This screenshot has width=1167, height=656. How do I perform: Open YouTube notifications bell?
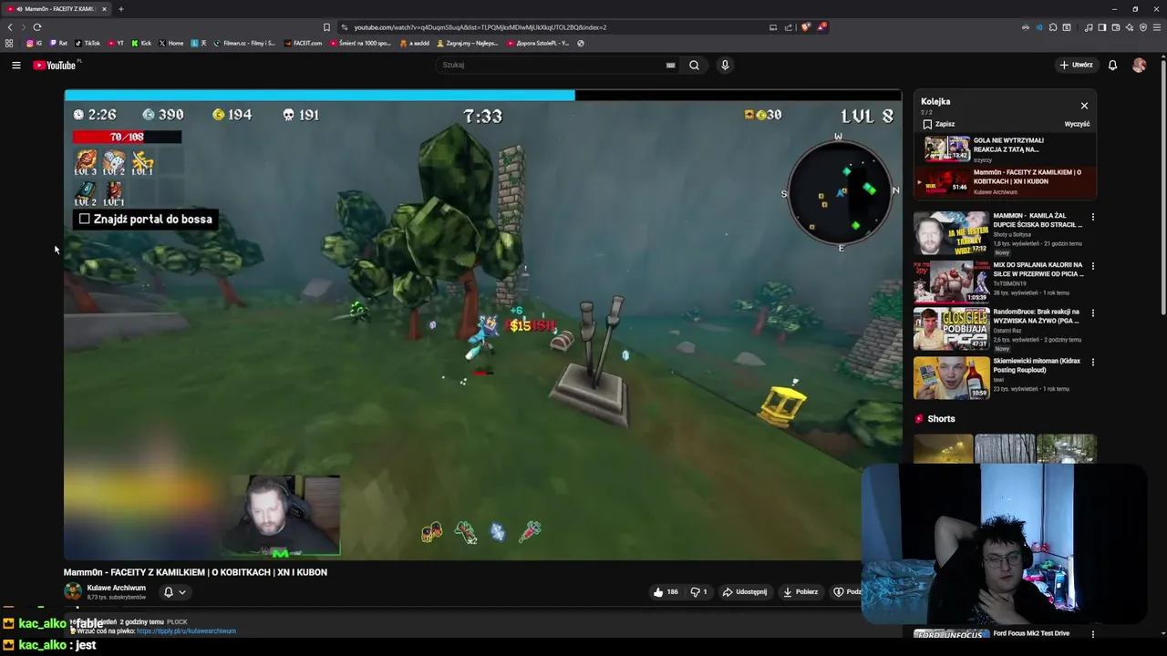pyautogui.click(x=1112, y=65)
